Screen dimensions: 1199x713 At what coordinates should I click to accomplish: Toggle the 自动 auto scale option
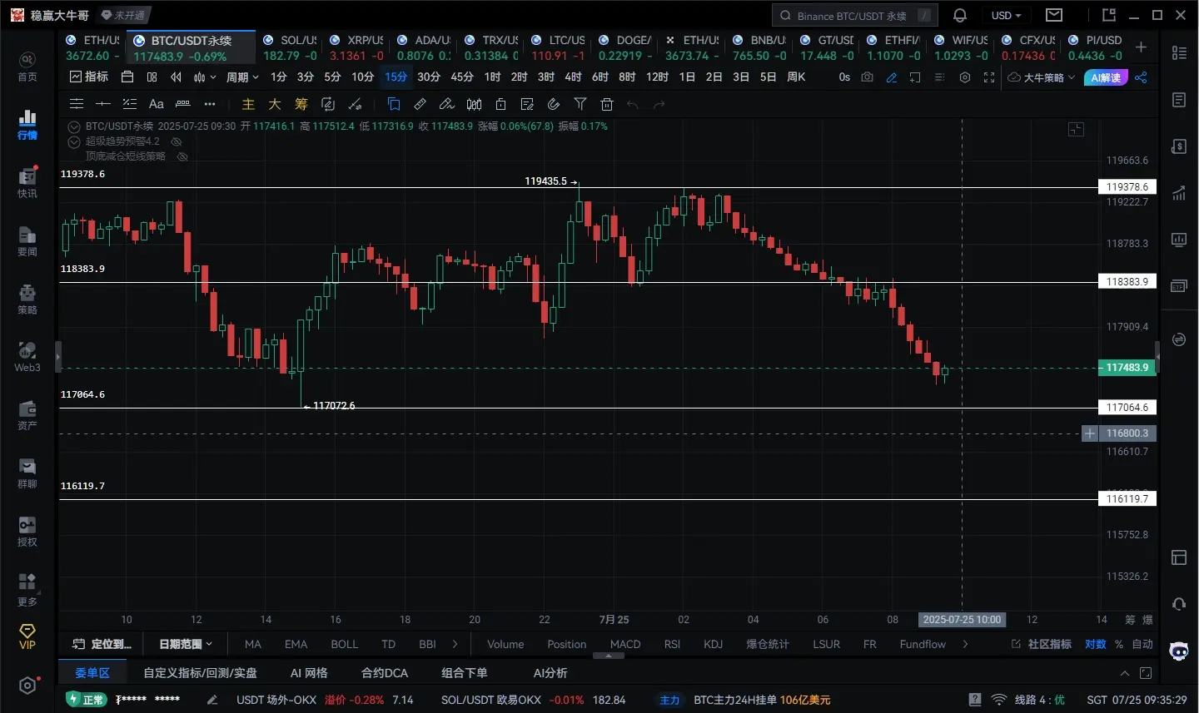[1142, 644]
